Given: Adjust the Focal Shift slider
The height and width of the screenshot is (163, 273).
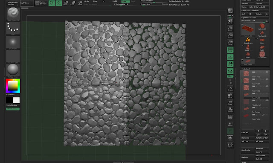Looking at the screenshot, I should coord(154,1).
